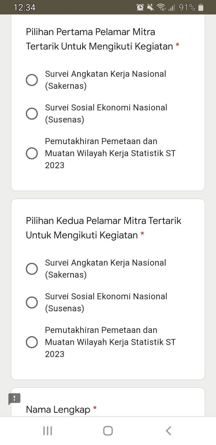
Task: Tap the Nama Lengkap field label
Action: (x=58, y=409)
